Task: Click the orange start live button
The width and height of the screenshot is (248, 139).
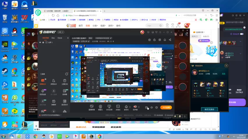Action: coord(166,107)
